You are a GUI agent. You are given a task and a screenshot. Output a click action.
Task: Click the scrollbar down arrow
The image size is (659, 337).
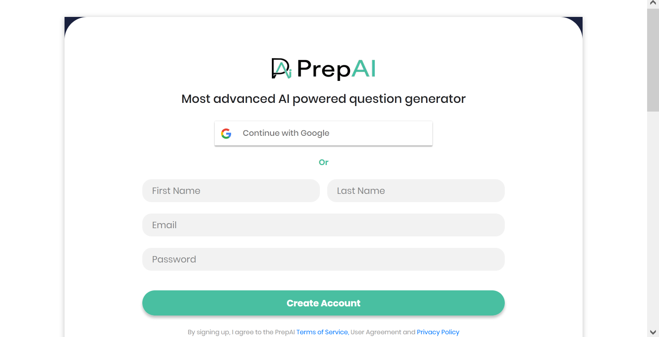click(653, 333)
